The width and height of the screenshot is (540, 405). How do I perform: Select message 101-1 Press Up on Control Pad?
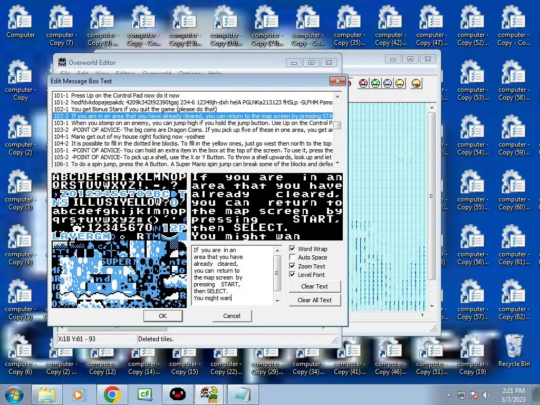(x=193, y=95)
